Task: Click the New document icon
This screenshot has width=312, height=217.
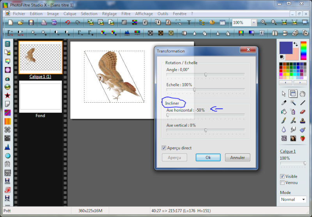Action: (x=11, y=22)
